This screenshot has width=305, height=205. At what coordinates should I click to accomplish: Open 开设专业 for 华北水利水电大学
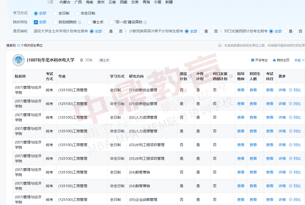[260, 60]
